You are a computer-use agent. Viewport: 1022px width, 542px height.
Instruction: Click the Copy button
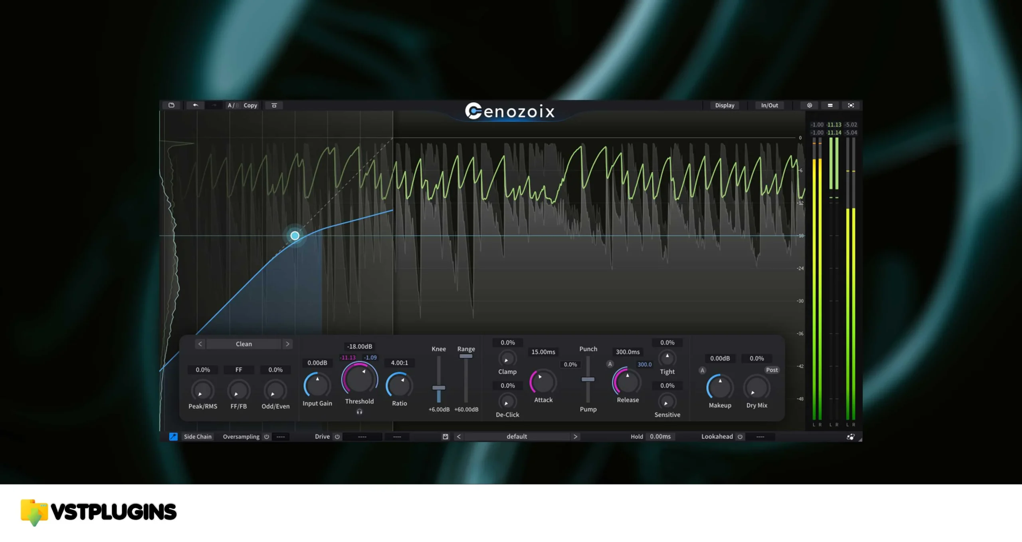click(250, 105)
